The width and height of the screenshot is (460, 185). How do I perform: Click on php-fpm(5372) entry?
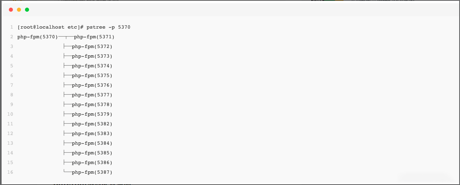click(92, 47)
